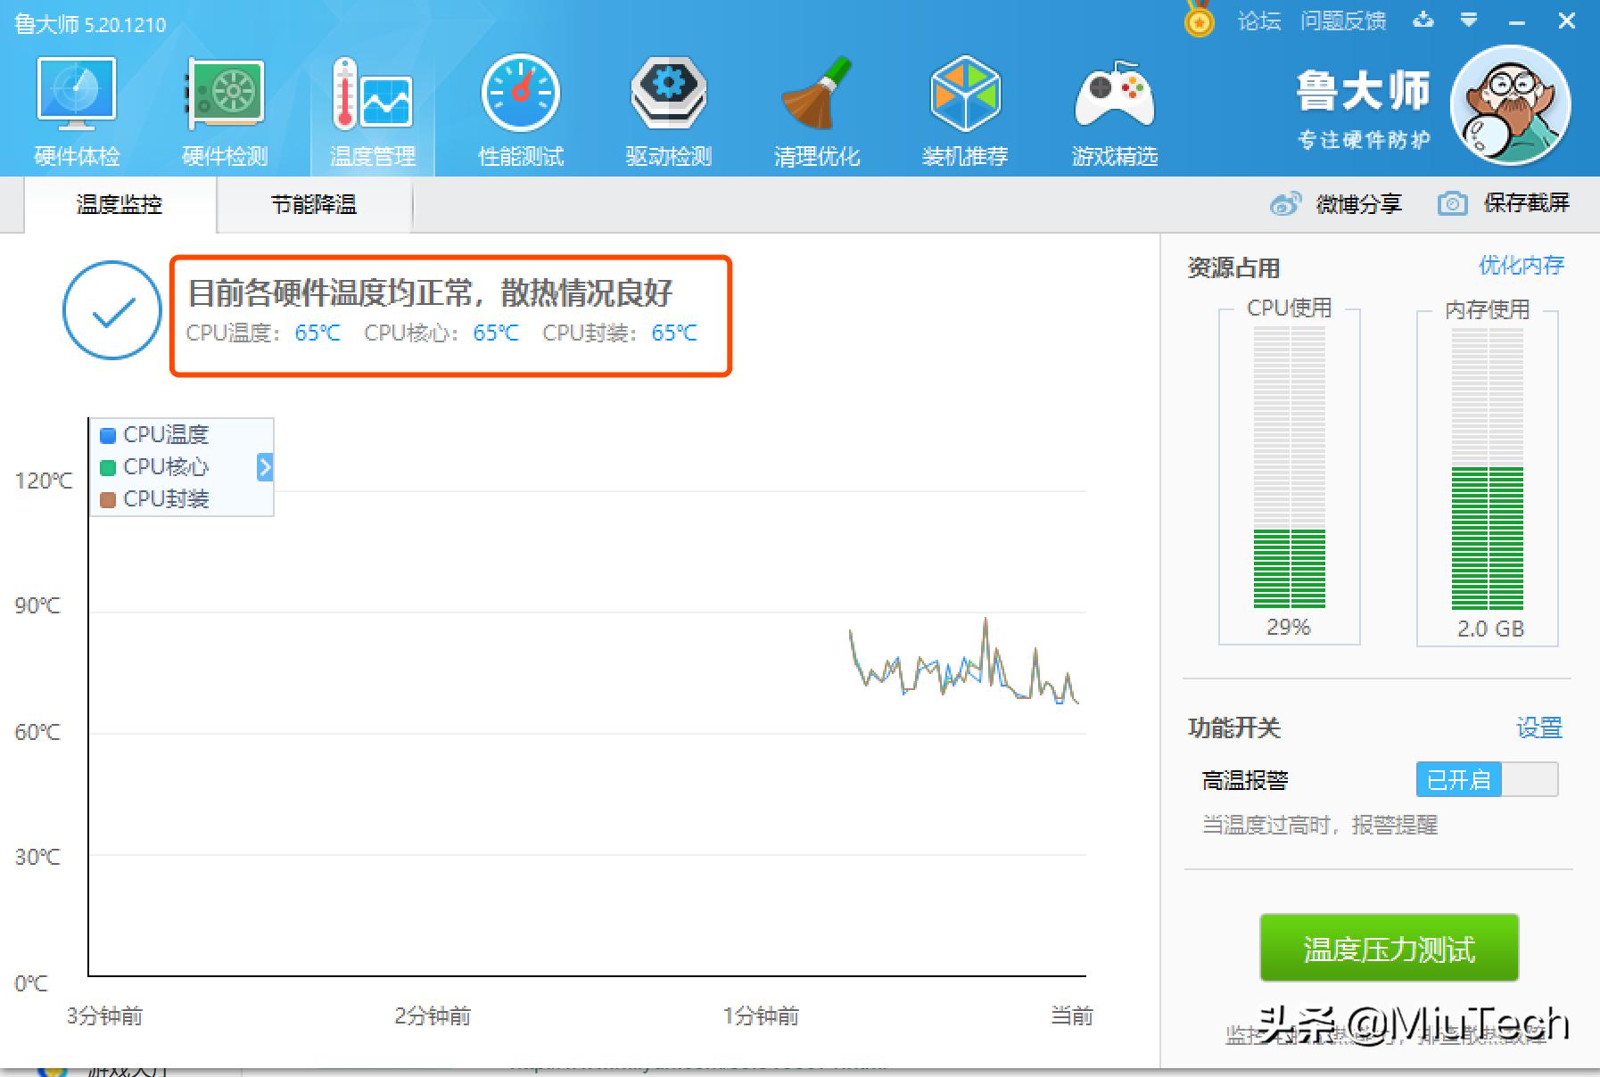Open 装机推荐 build recommendations
The width and height of the screenshot is (1600, 1077).
964,107
